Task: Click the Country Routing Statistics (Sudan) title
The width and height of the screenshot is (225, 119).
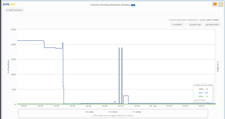Action: pyautogui.click(x=110, y=5)
